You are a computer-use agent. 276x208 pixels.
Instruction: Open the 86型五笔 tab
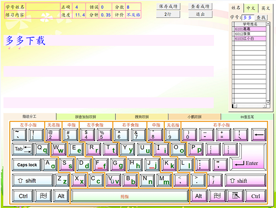tap(247, 116)
